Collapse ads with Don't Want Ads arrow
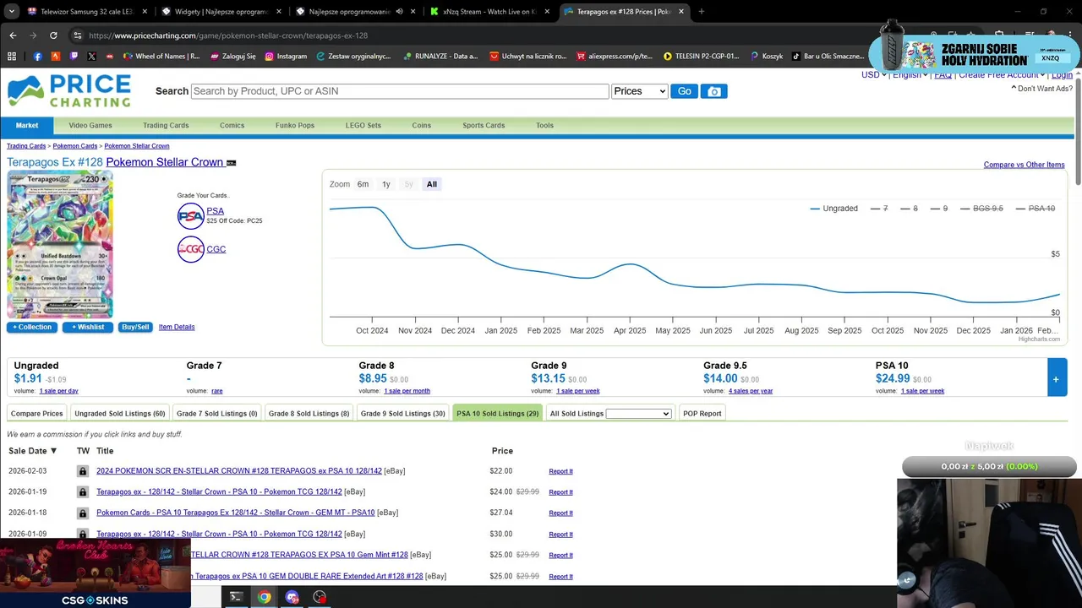This screenshot has height=608, width=1082. click(1014, 88)
